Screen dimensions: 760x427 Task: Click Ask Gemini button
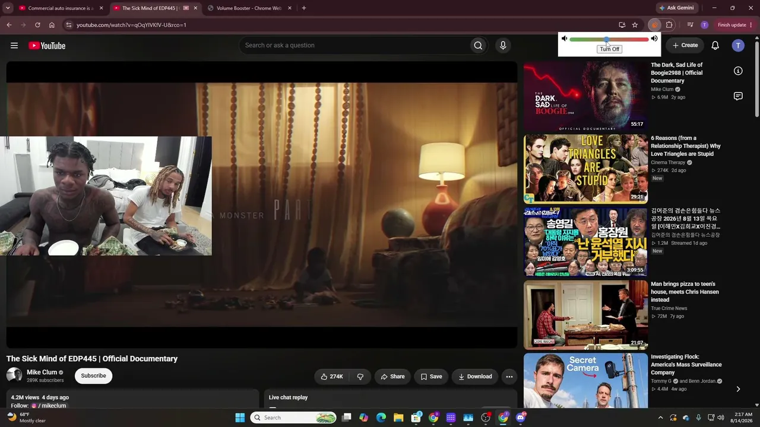676,8
